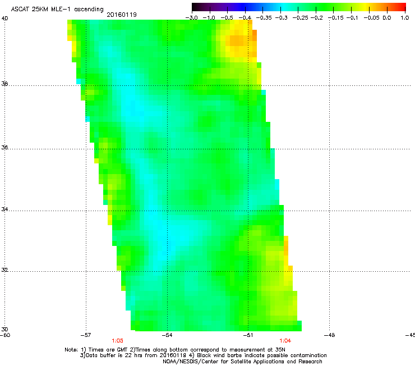
Task: Click the red 1:04 time label
Action: point(285,341)
